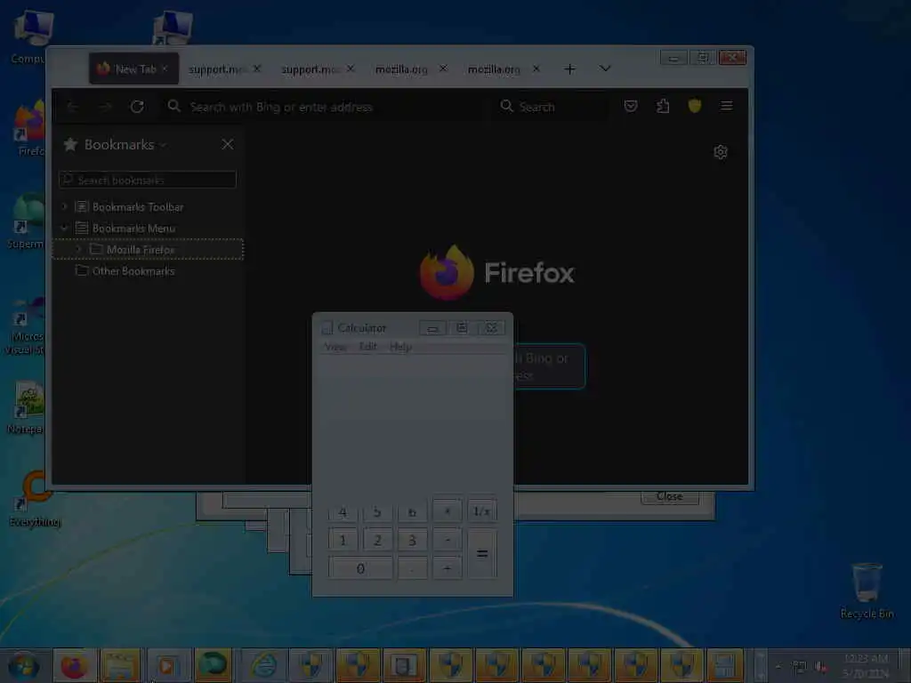Viewport: 911px width, 683px height.
Task: Select the Everything desktop shortcut
Action: (x=35, y=500)
